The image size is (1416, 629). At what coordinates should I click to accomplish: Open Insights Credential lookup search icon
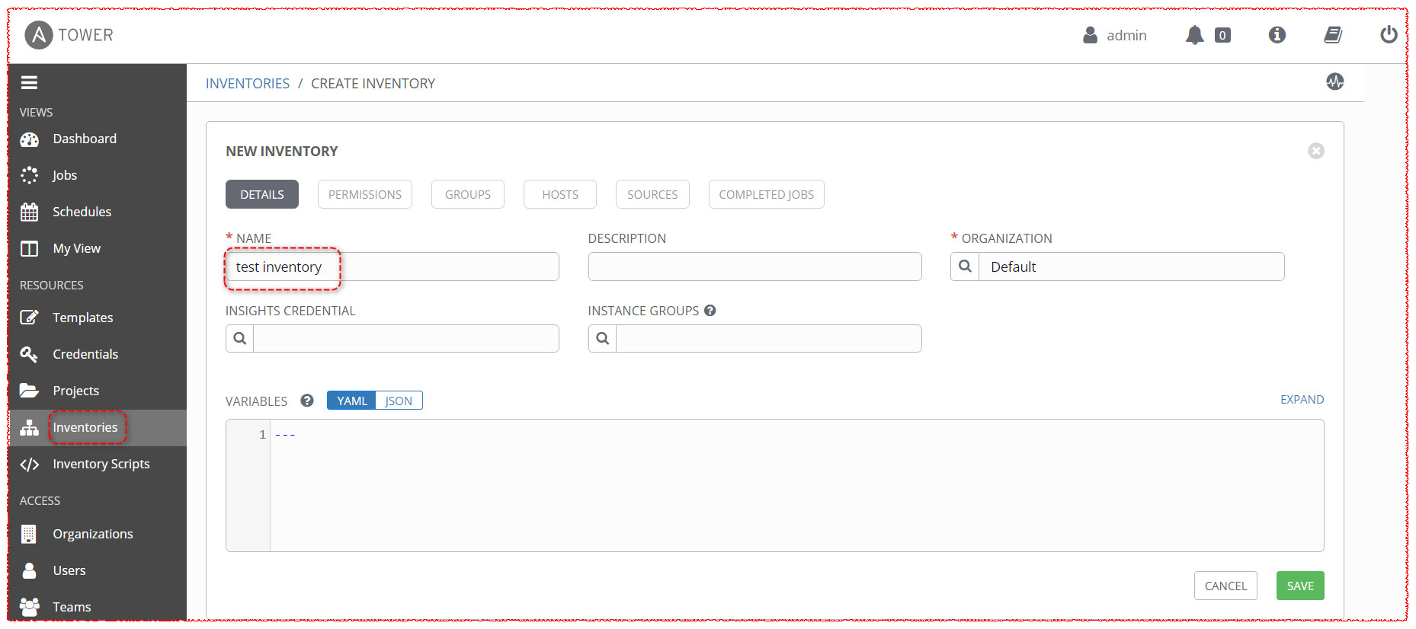239,338
